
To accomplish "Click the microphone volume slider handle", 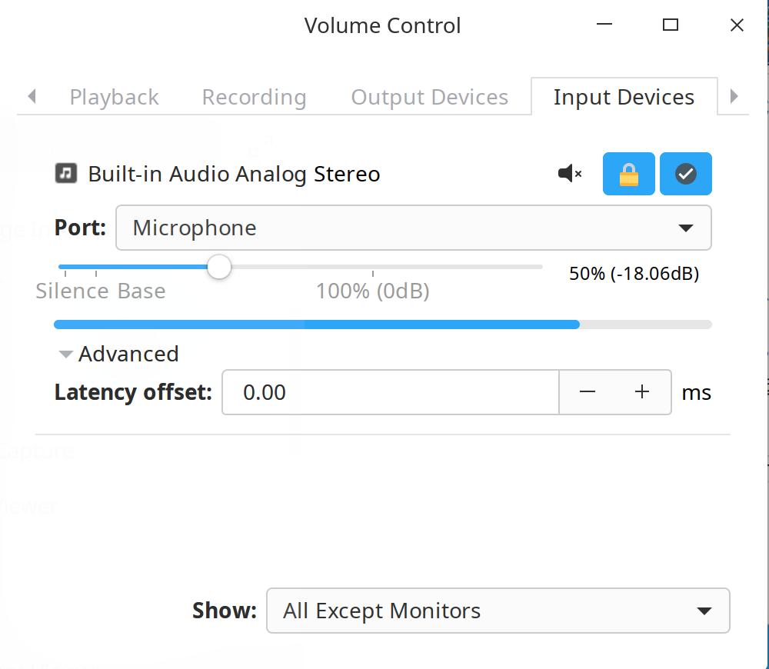I will [218, 267].
